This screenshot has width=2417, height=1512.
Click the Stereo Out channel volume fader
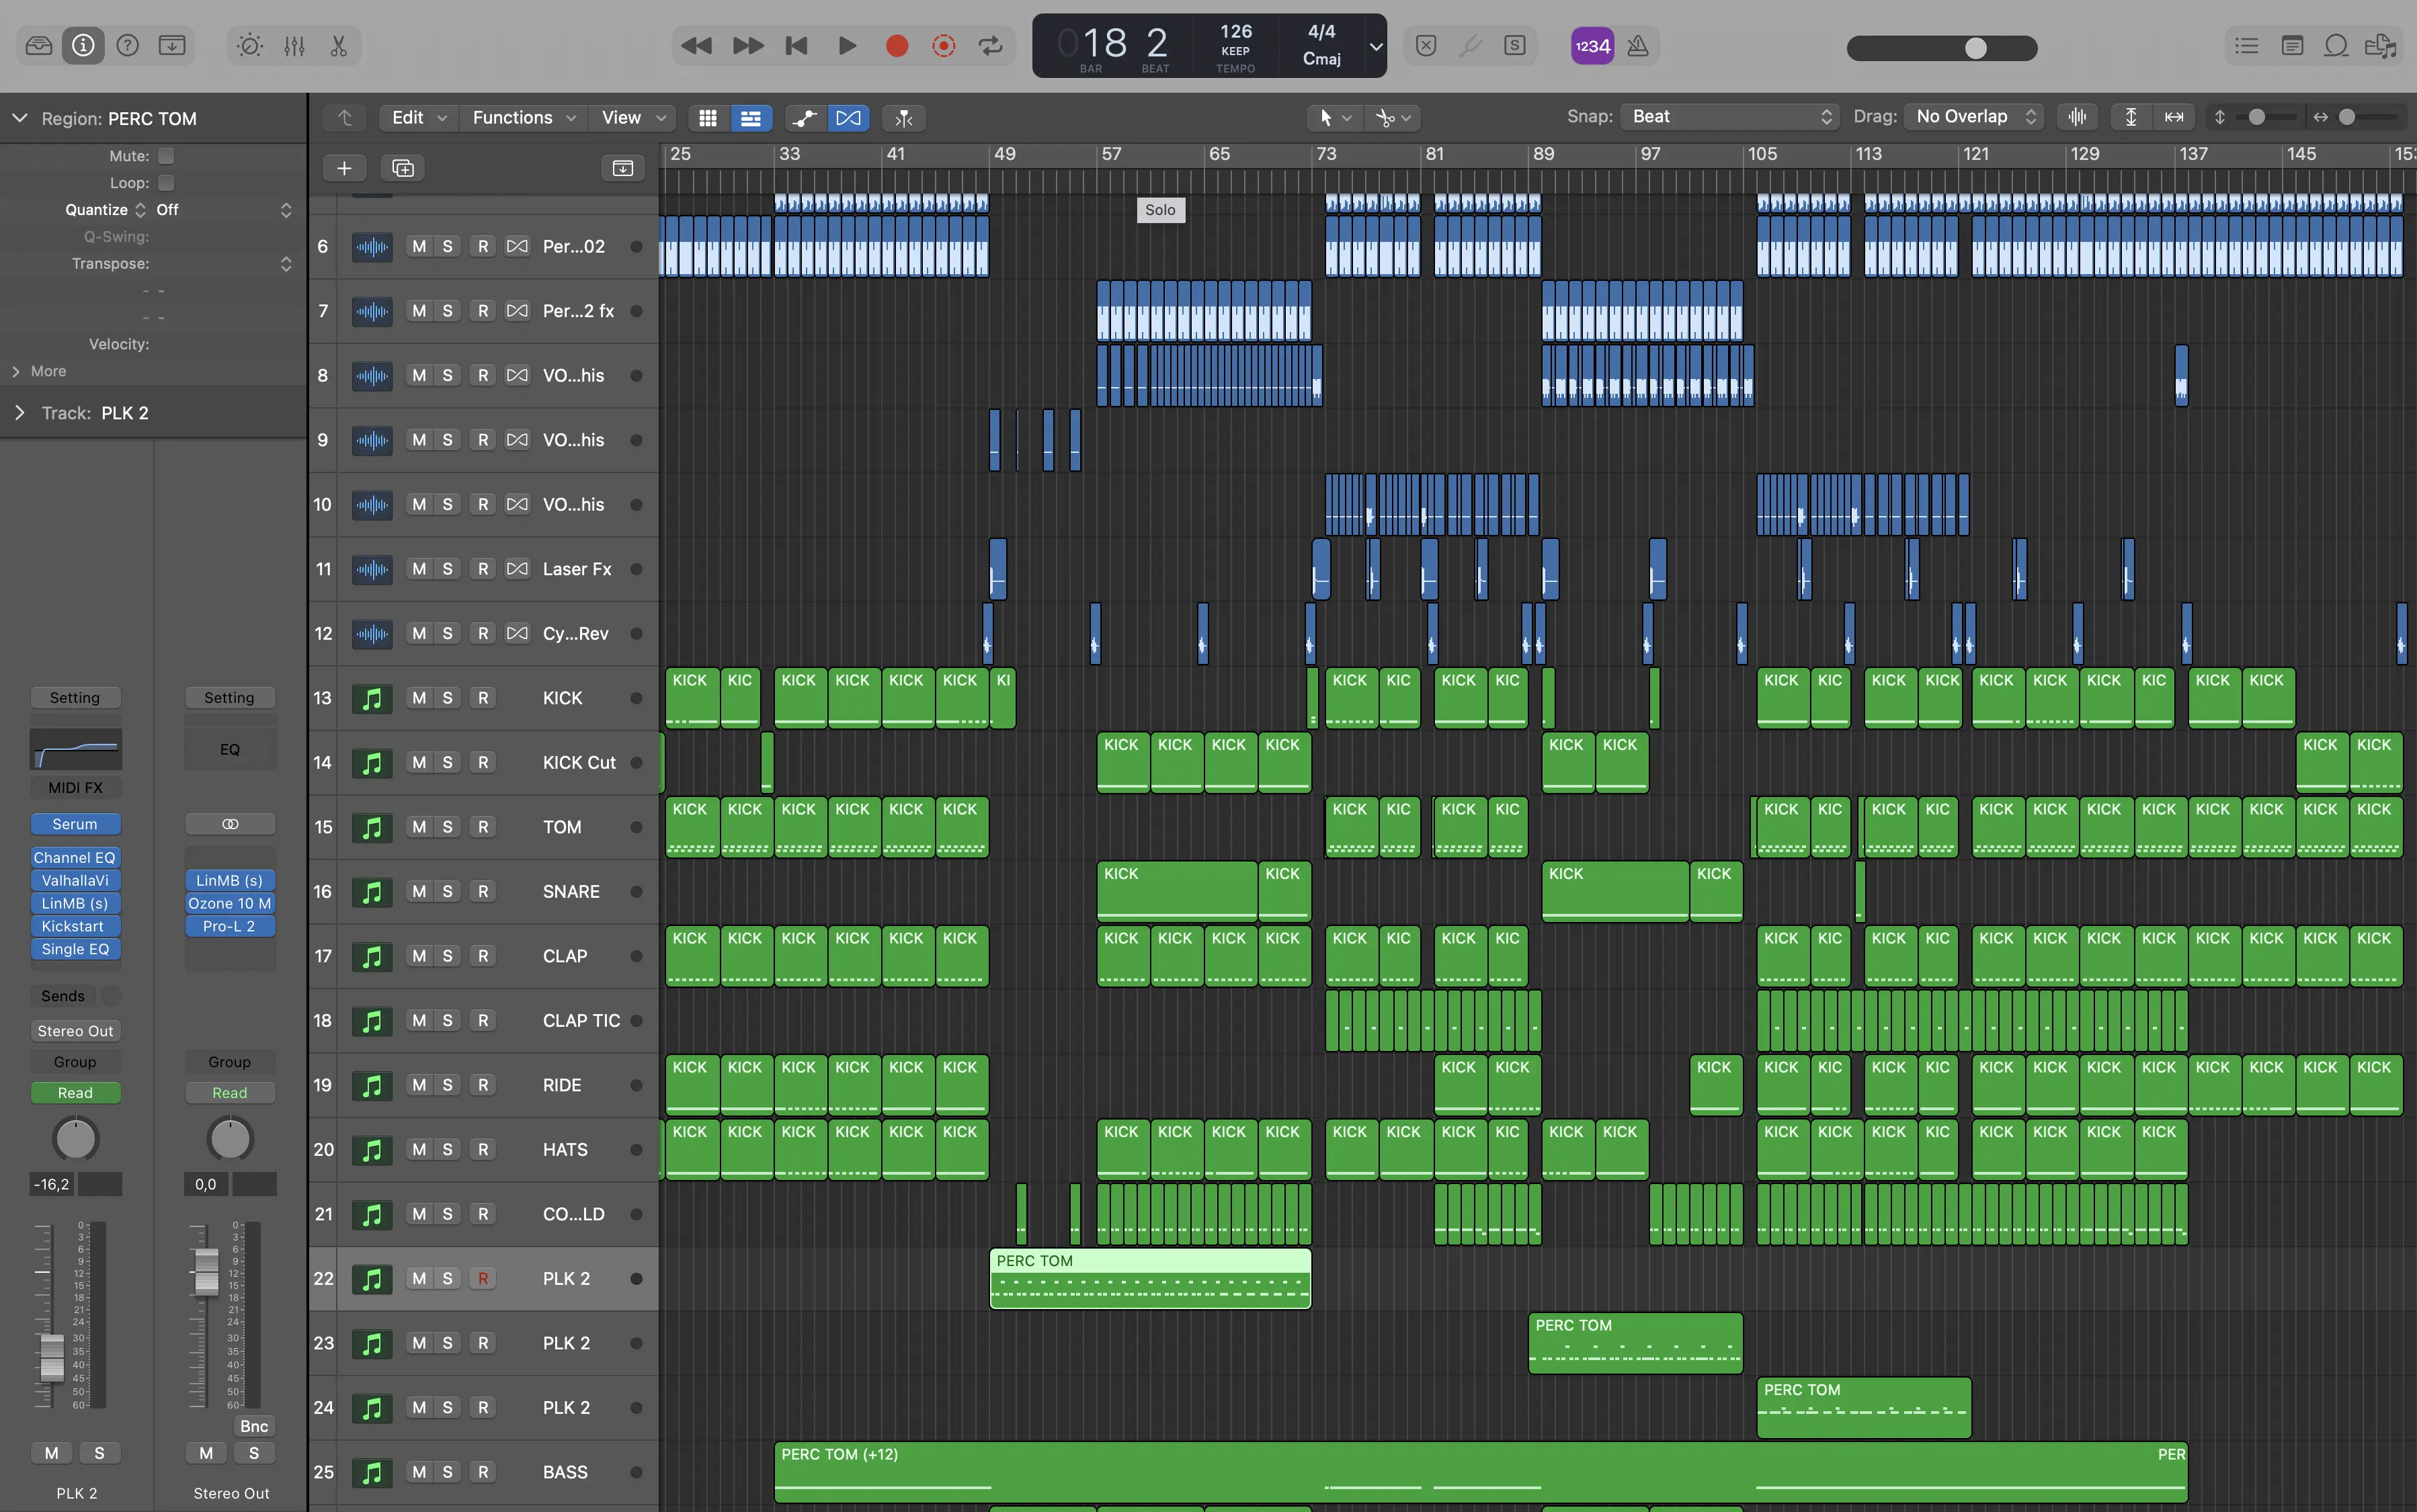[x=206, y=1271]
